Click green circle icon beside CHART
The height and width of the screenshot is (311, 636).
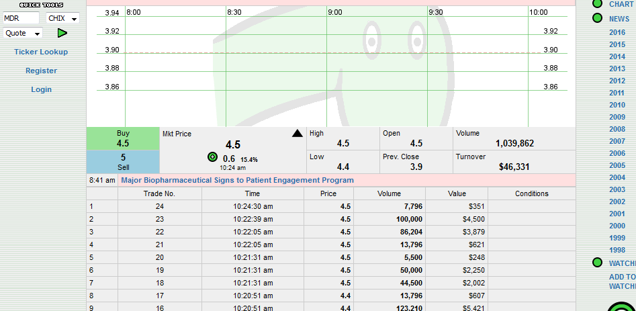point(598,3)
